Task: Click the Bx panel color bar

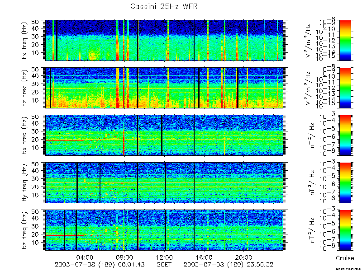Action: point(345,135)
